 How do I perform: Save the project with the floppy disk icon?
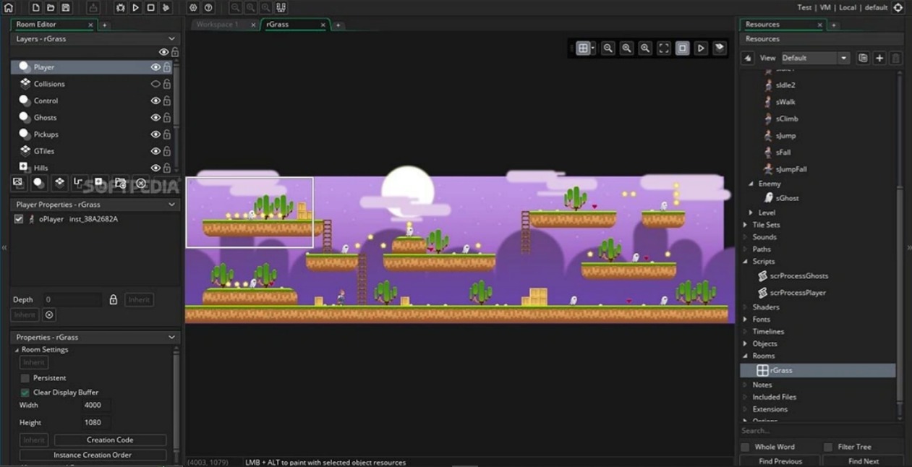[66, 8]
